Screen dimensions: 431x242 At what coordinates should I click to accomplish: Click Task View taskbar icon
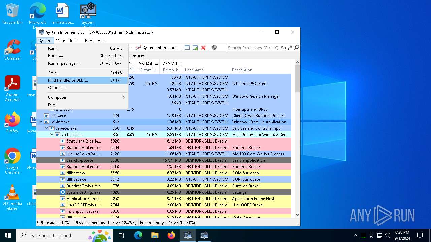121,235
